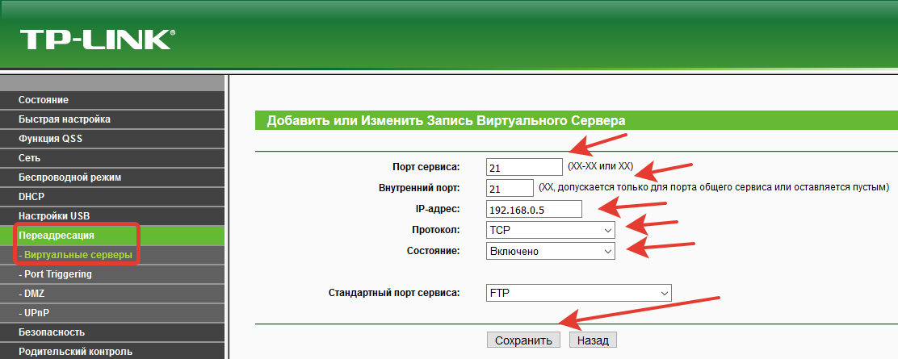The image size is (898, 359).
Task: Open the DHCP menu item
Action: coord(31,197)
